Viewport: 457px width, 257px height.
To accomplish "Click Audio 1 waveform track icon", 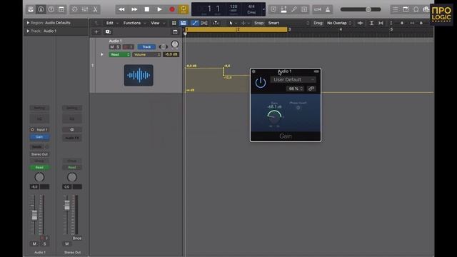I will point(139,75).
